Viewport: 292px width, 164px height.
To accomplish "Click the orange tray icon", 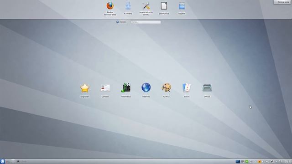I will point(260,162).
